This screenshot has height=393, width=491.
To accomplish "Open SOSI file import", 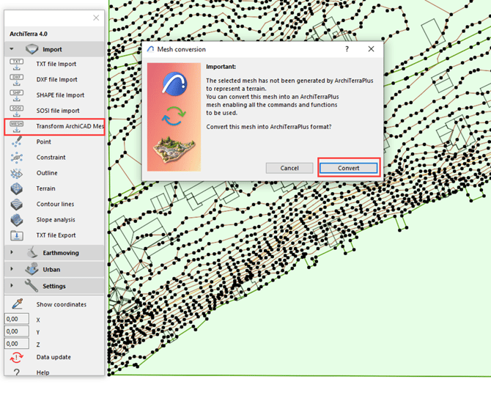I will click(x=58, y=111).
